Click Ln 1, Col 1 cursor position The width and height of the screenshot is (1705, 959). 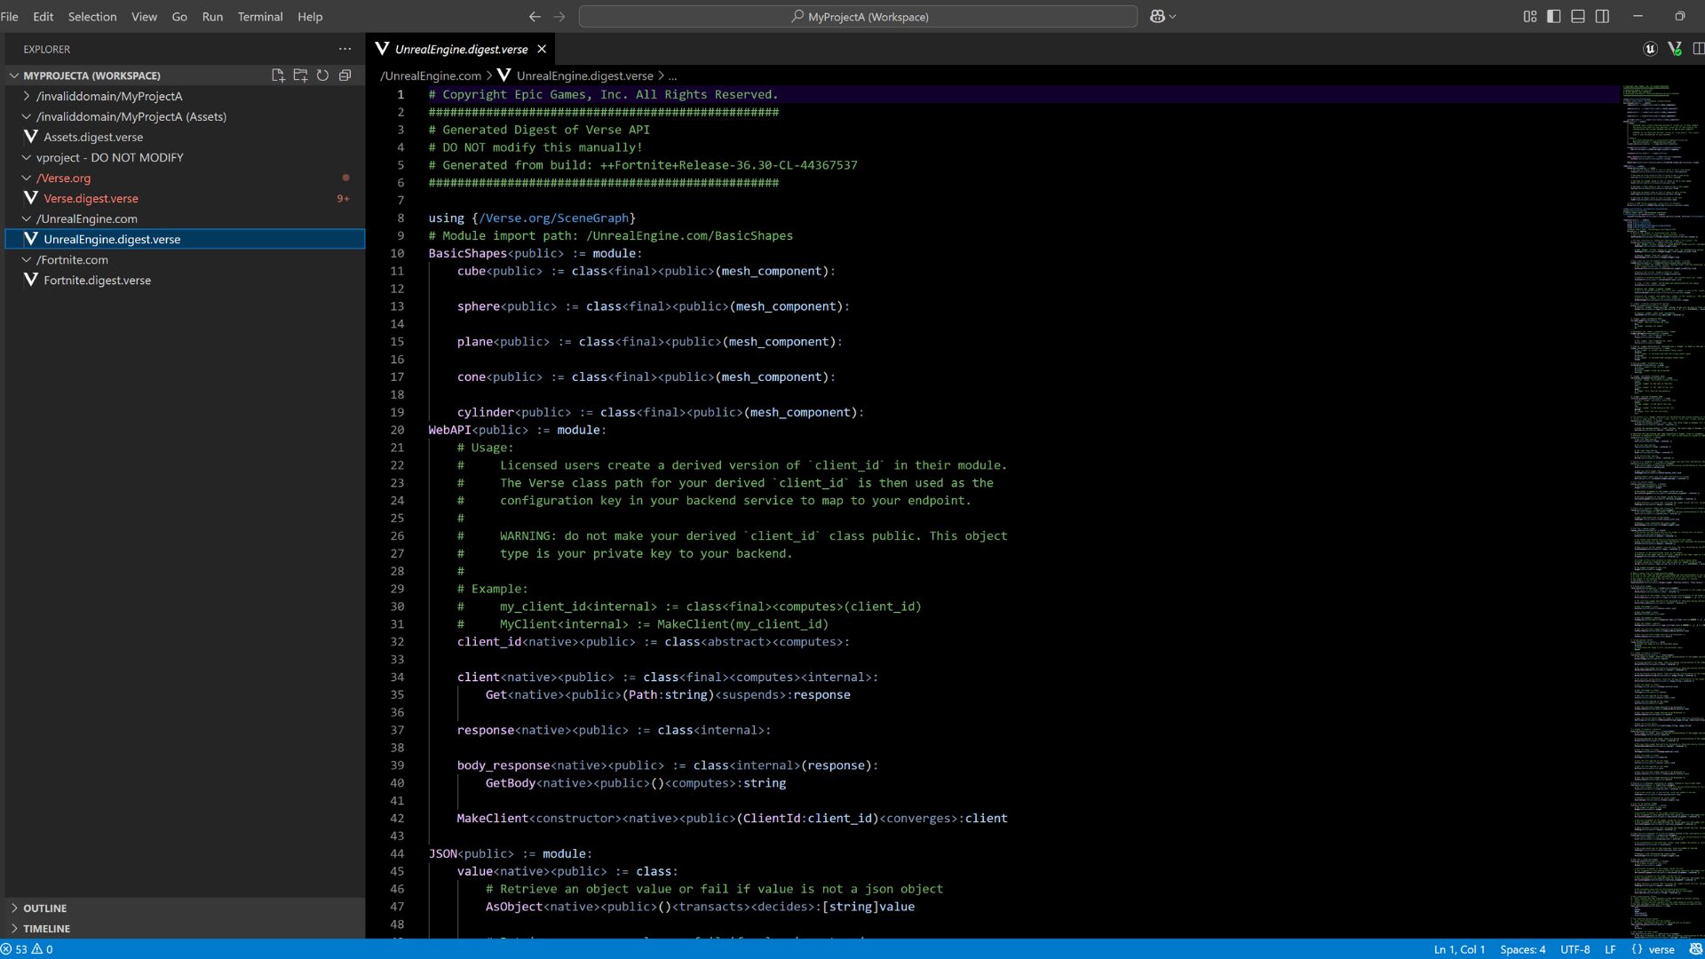(x=1459, y=949)
